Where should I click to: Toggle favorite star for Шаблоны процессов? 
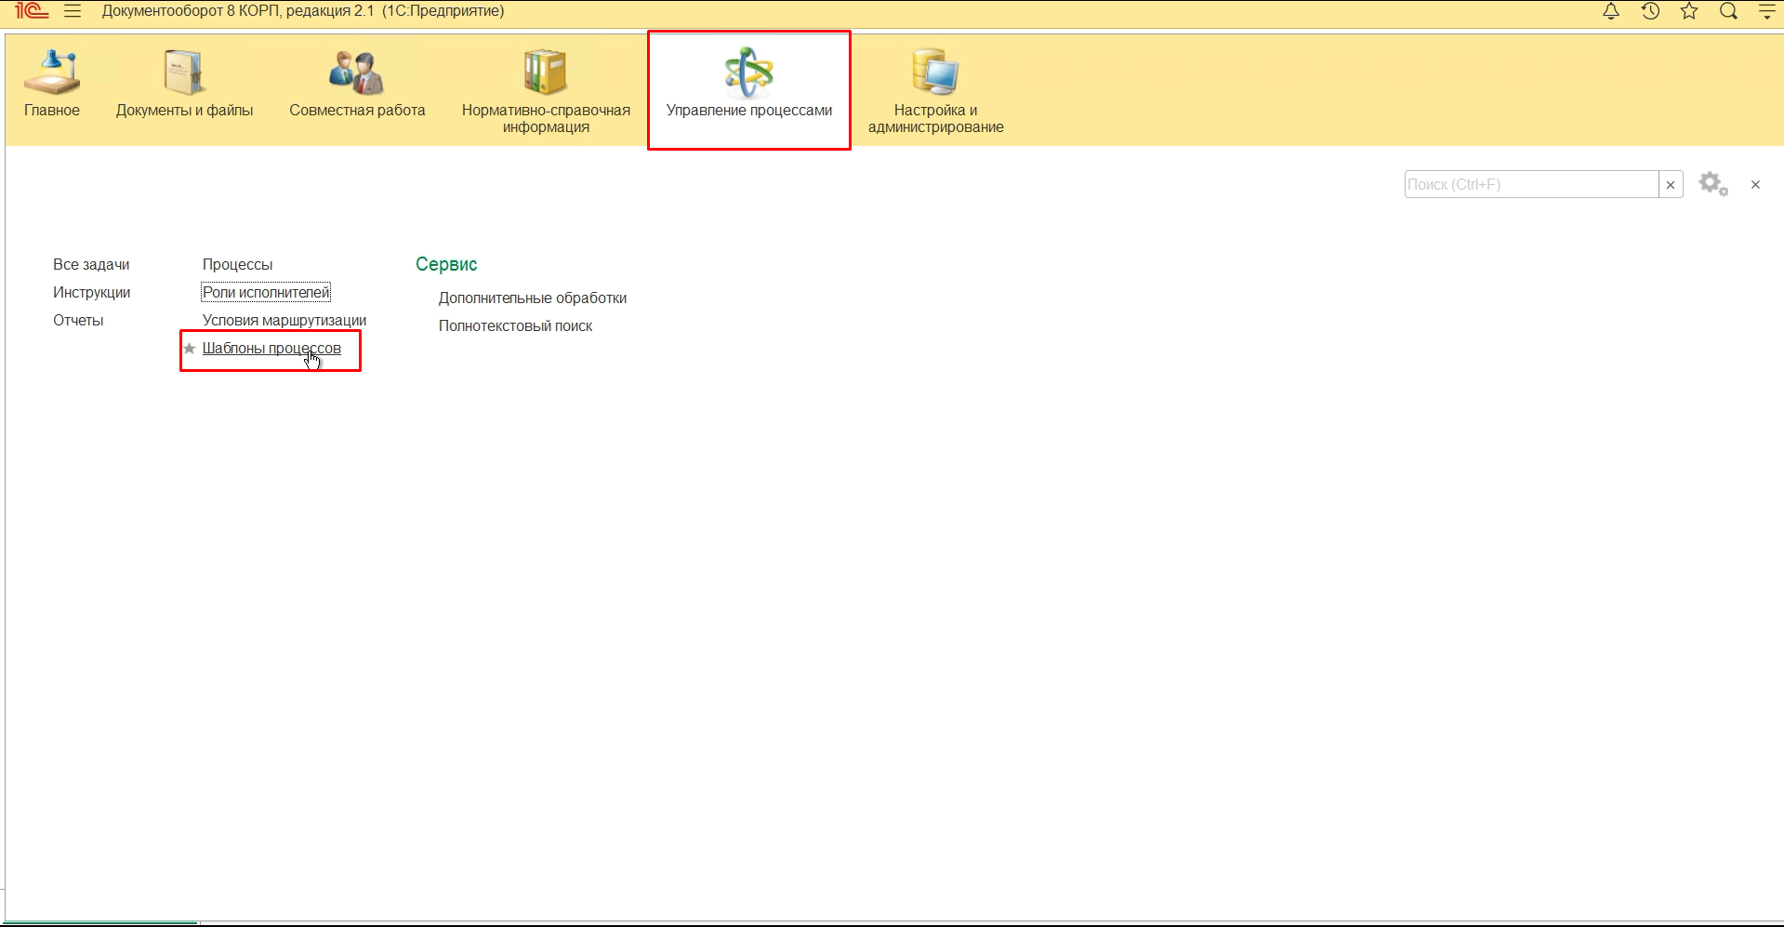(190, 349)
